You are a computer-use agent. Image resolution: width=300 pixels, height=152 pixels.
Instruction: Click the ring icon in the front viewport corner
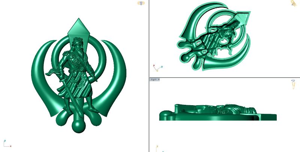pos(141,3)
